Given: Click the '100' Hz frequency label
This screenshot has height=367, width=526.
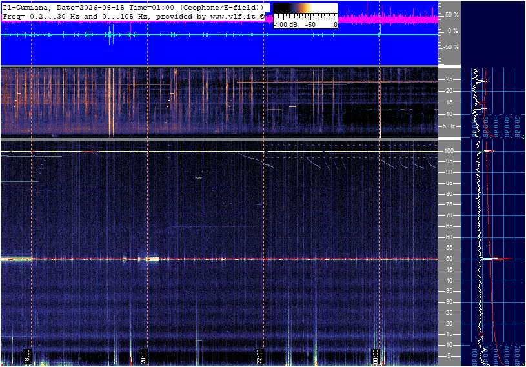Looking at the screenshot, I should pyautogui.click(x=449, y=151).
